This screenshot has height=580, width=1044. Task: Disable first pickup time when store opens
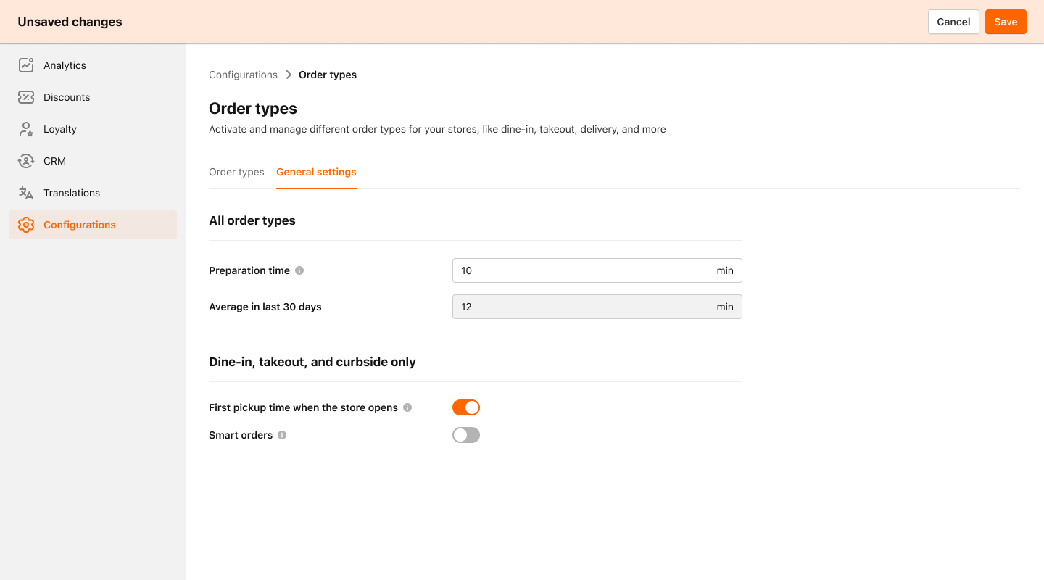coord(466,407)
